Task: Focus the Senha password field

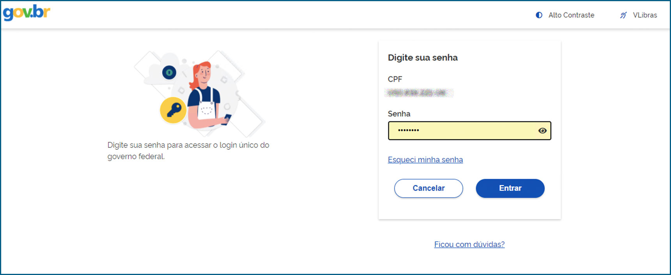Action: (x=464, y=131)
